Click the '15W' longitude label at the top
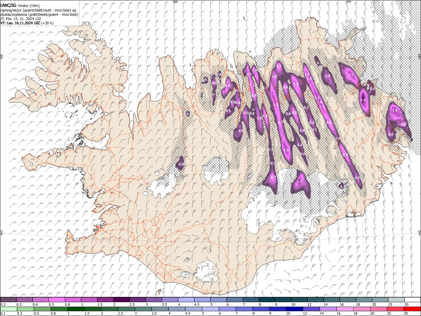 point(348,2)
